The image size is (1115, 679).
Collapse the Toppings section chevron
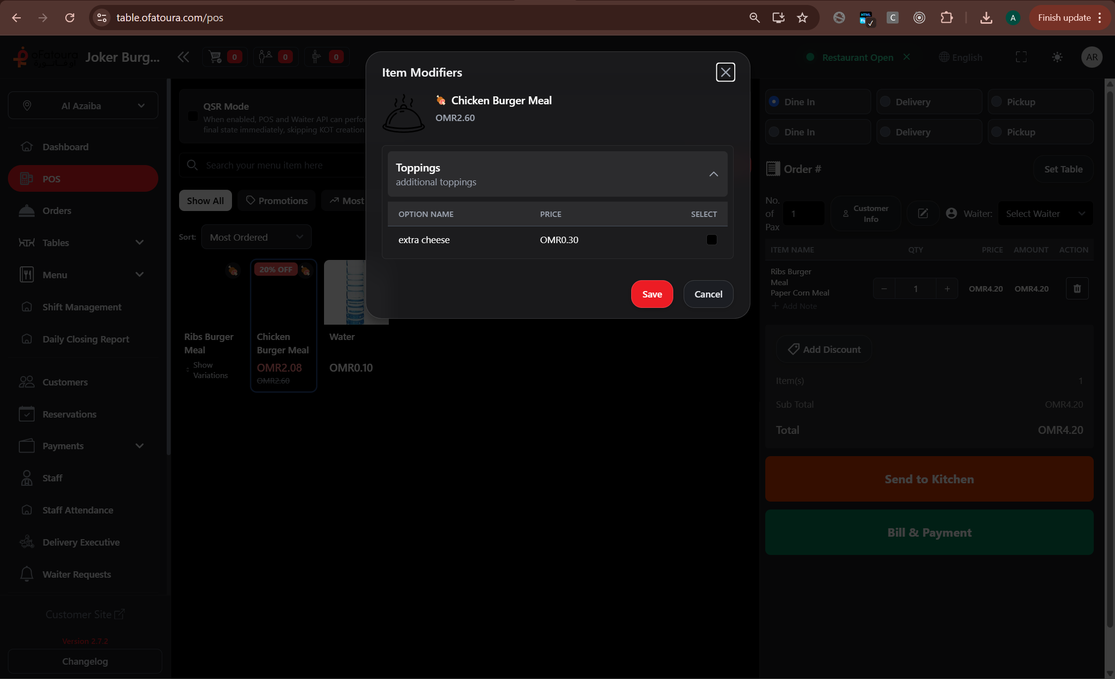[x=713, y=174]
